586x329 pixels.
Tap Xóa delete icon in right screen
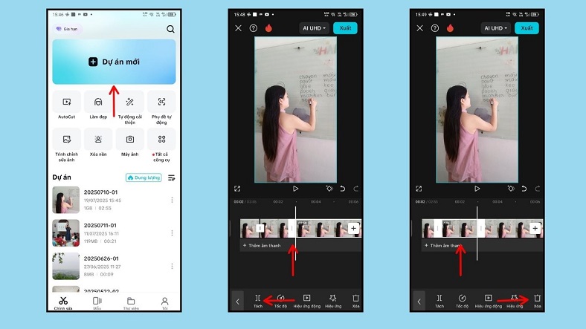537,299
